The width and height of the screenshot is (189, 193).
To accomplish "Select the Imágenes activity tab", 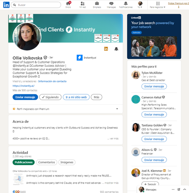I will coord(67,162).
